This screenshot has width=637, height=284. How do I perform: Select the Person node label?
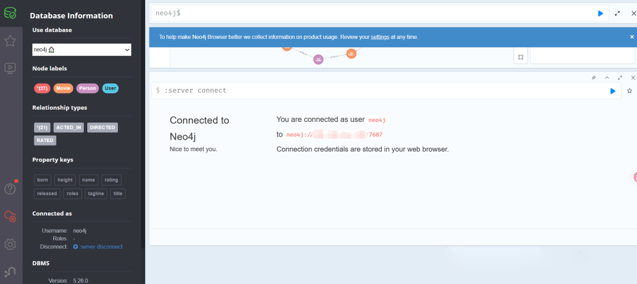tap(88, 88)
